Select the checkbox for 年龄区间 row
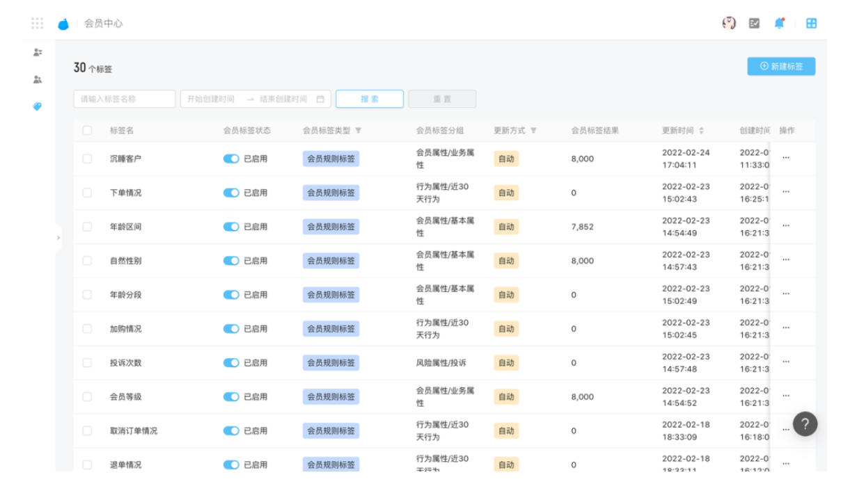The image size is (841, 484). 87,227
